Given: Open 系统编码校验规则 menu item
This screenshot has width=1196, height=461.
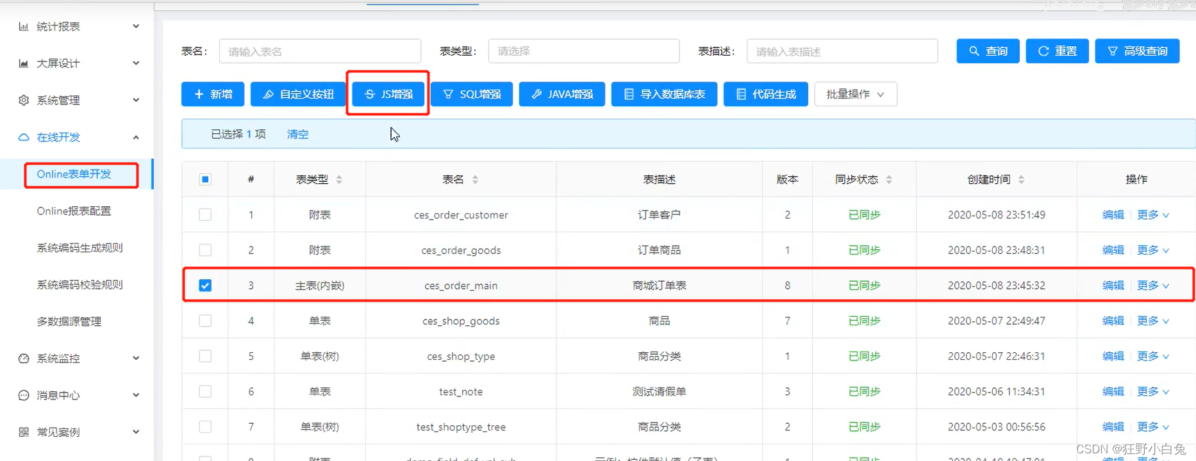Looking at the screenshot, I should (79, 284).
